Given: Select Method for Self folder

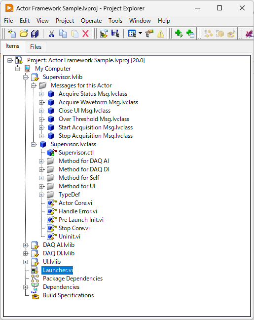Looking at the screenshot, I should [79, 178].
